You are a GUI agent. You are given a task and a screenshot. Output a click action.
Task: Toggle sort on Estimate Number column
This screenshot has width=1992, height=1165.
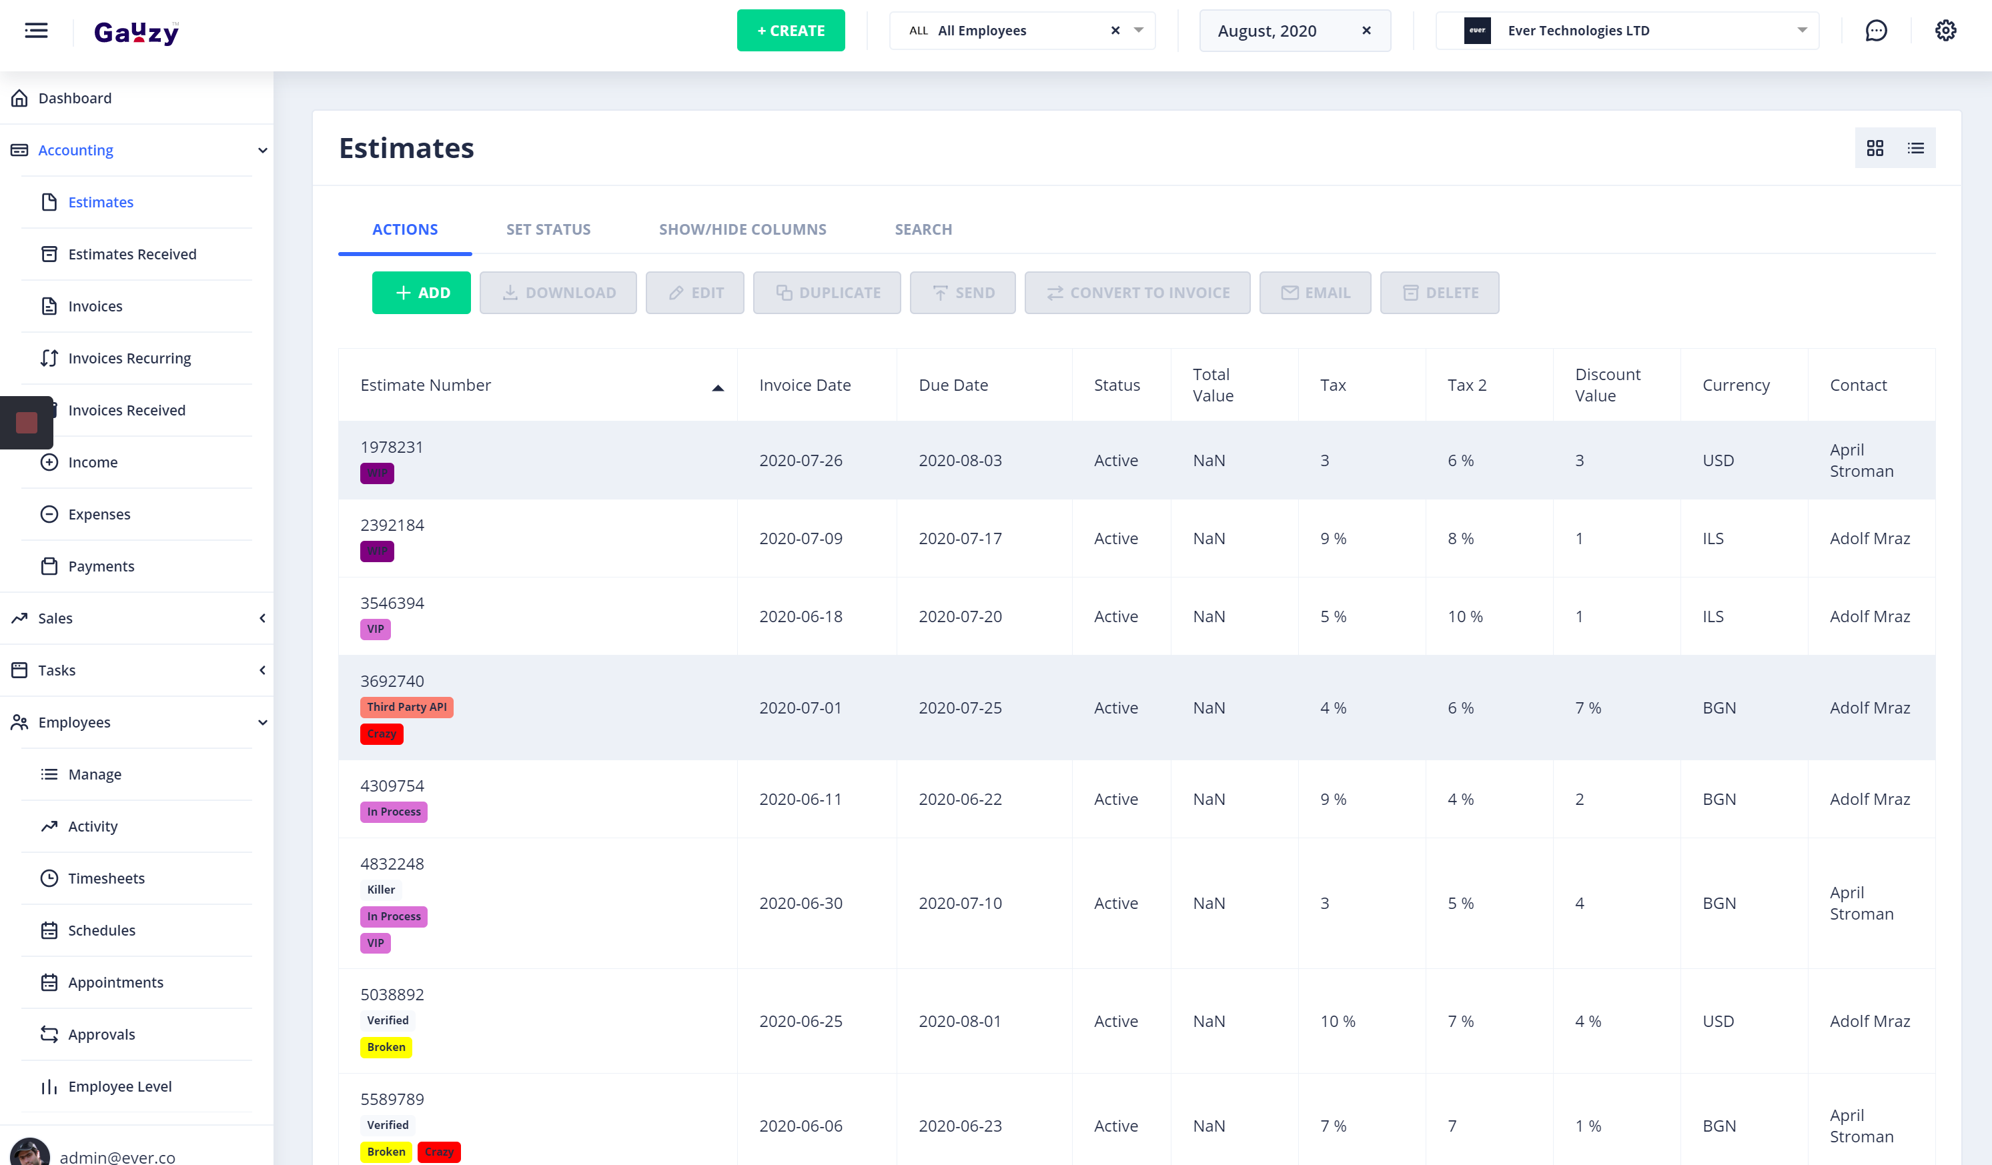pyautogui.click(x=717, y=387)
